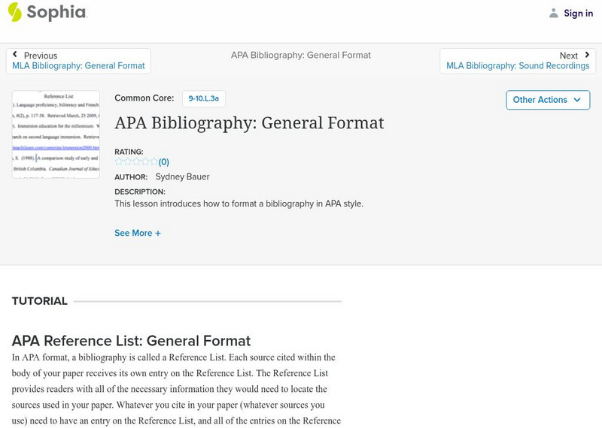602x428 pixels.
Task: Rate the lesson five stars
Action: (x=154, y=161)
